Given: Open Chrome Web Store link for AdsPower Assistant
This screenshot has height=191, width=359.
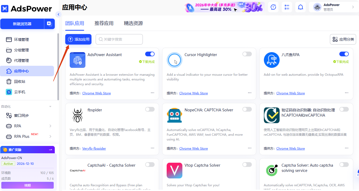Looking at the screenshot, I should [x=96, y=93].
